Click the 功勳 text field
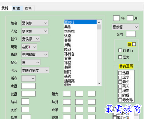The image size is (144, 119). pyautogui.click(x=28, y=86)
